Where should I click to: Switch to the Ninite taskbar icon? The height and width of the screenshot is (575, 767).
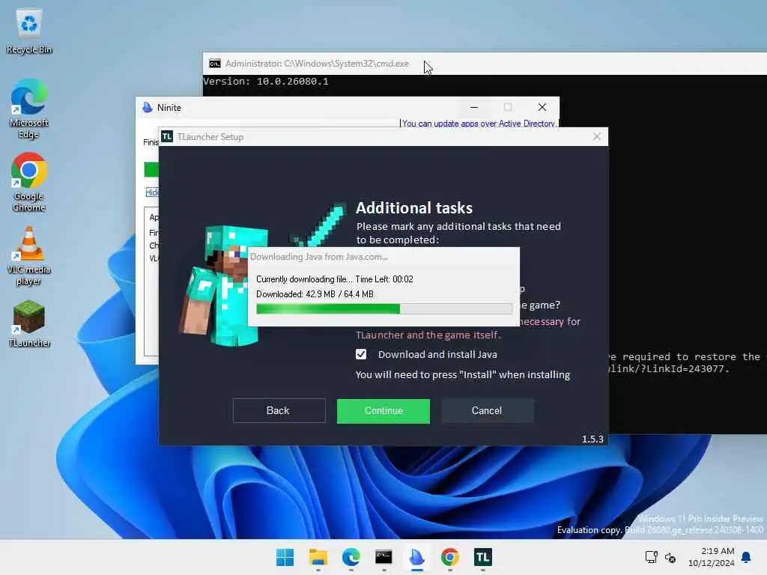(416, 557)
